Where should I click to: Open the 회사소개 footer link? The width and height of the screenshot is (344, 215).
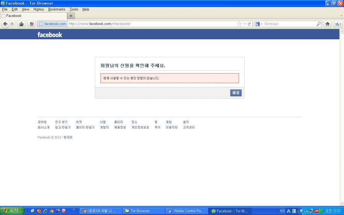tap(43, 127)
